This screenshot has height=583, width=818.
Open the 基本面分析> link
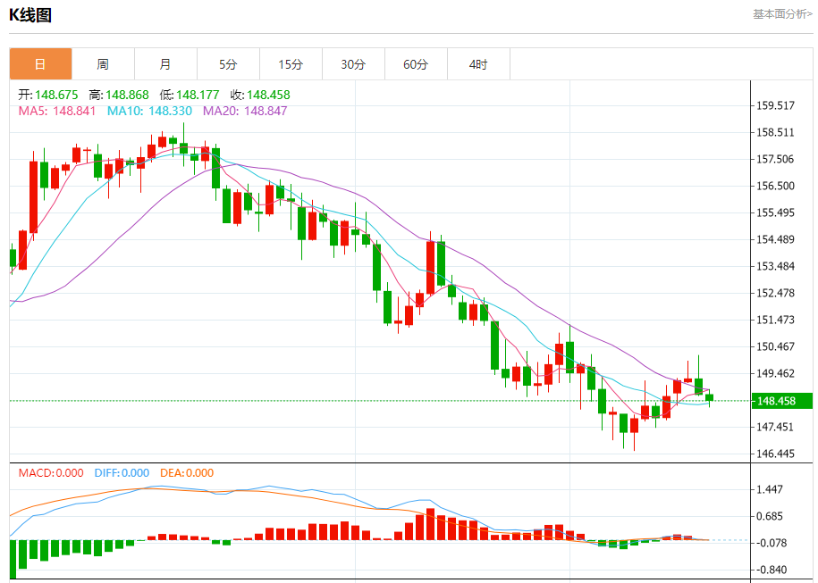coord(782,14)
